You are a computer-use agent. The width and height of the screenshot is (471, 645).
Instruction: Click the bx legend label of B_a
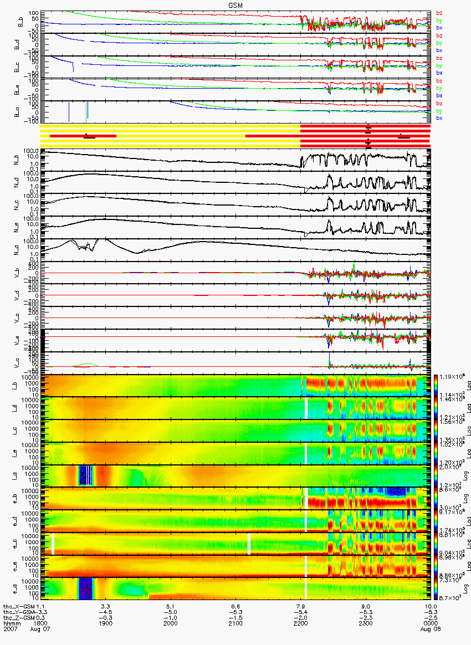[x=439, y=118]
